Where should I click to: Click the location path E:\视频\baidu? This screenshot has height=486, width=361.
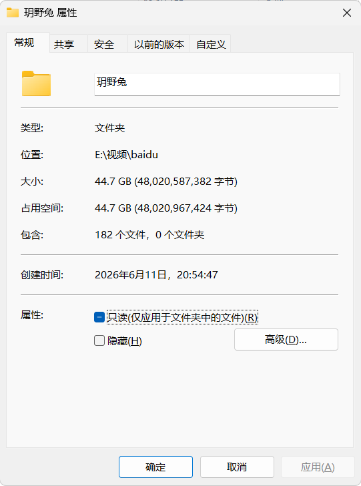[126, 154]
